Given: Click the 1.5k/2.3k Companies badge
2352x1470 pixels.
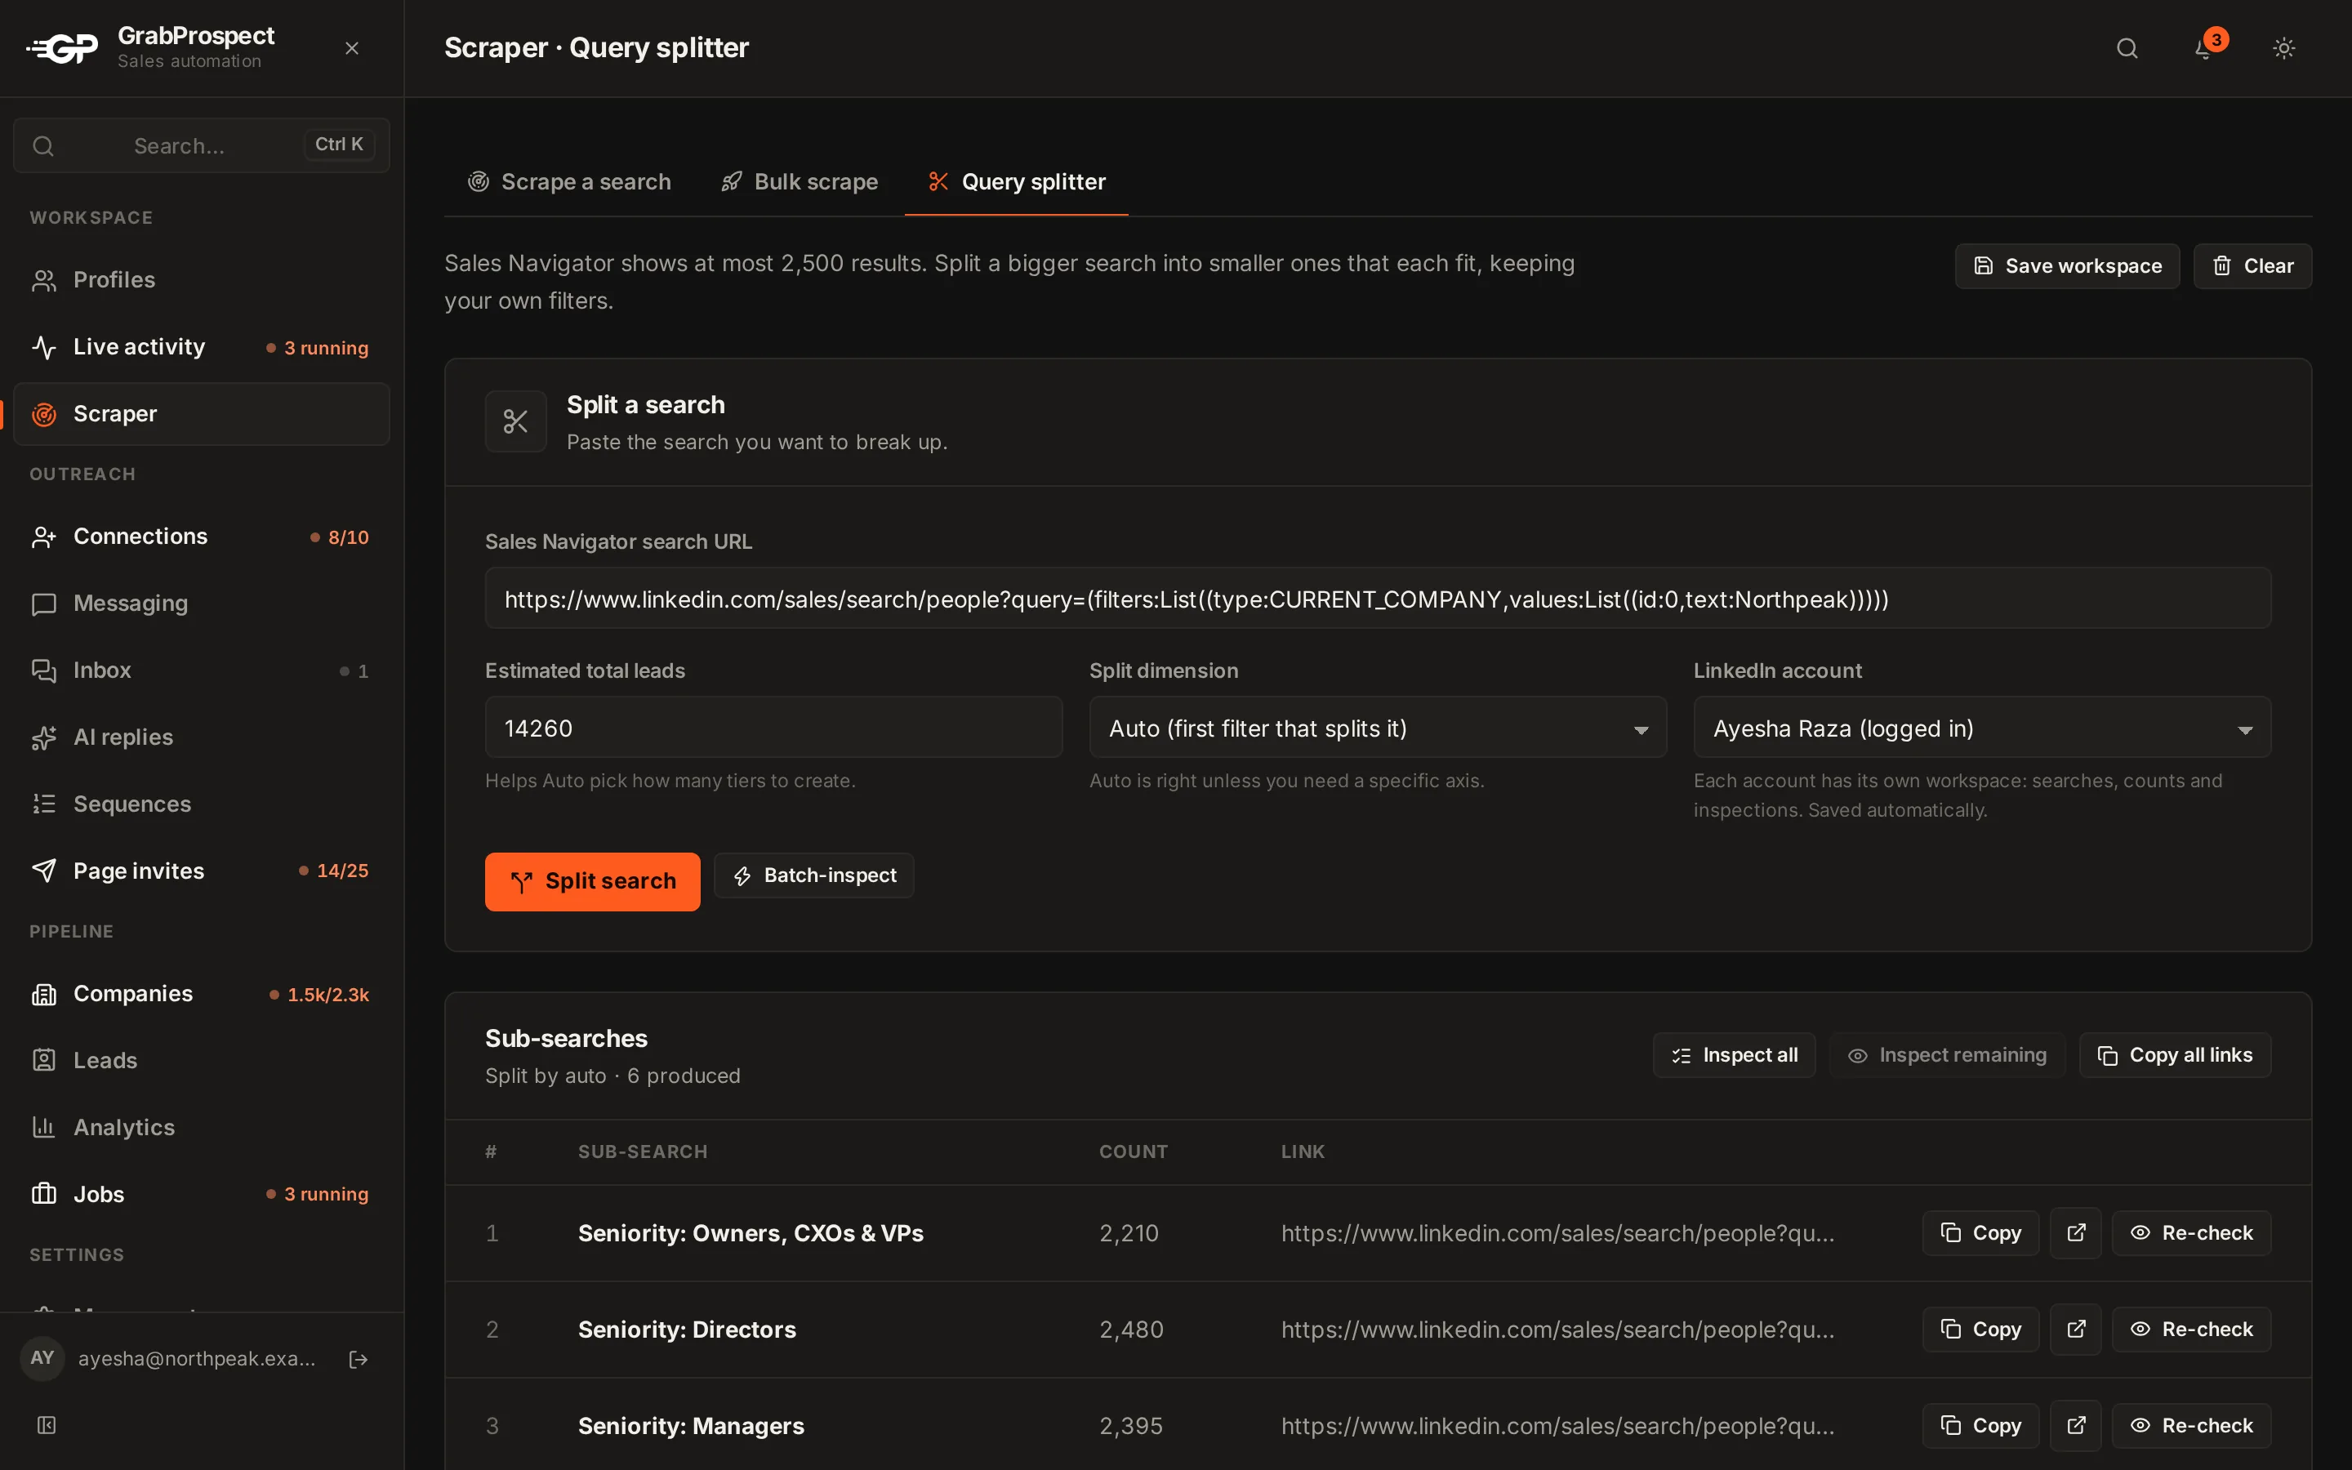Looking at the screenshot, I should [320, 995].
